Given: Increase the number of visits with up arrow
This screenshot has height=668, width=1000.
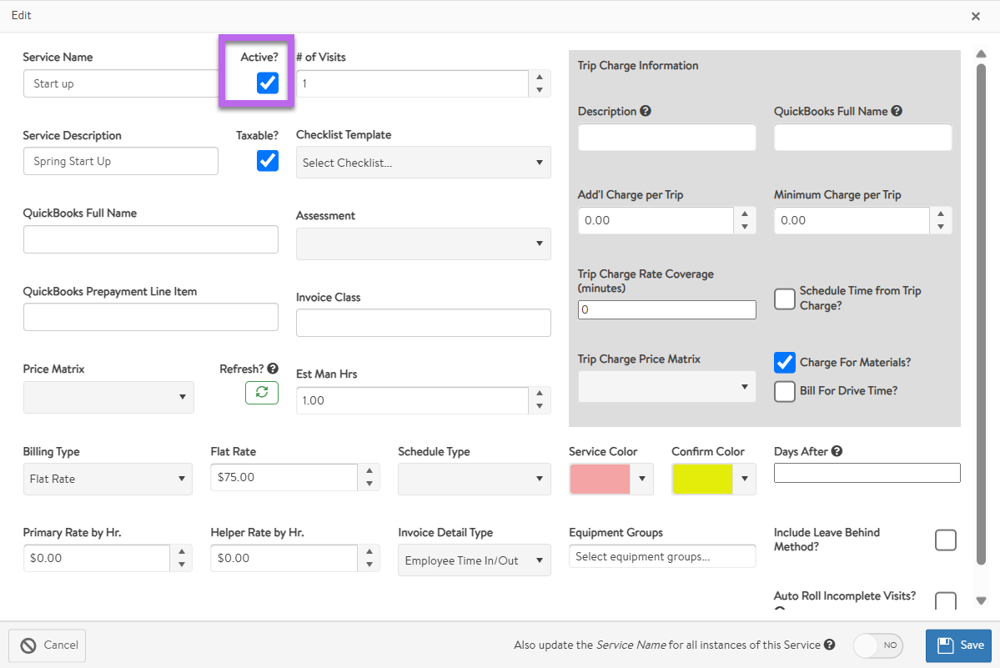Looking at the screenshot, I should click(x=540, y=77).
